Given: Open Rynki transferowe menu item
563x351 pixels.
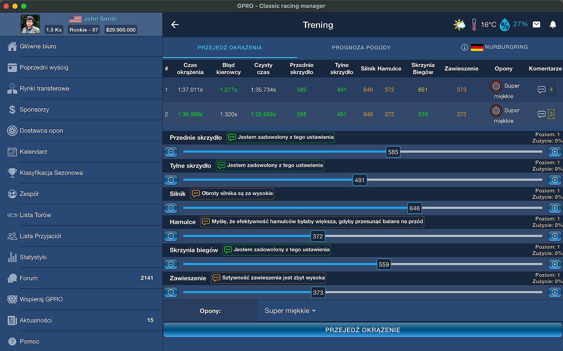Looking at the screenshot, I should [x=81, y=89].
